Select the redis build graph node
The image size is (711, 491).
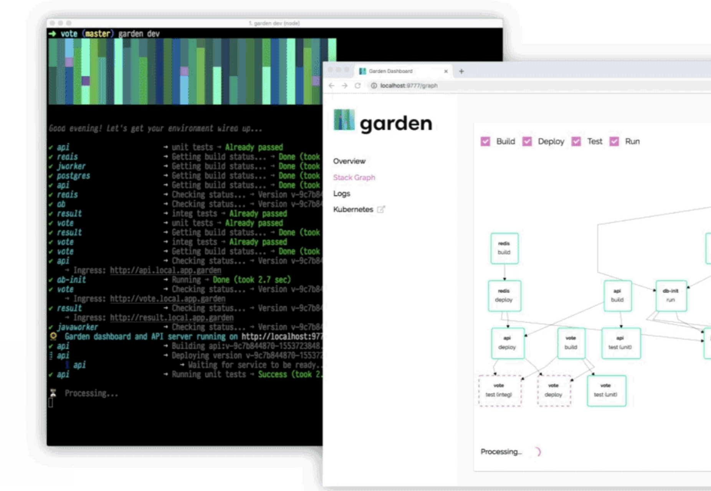click(x=504, y=248)
